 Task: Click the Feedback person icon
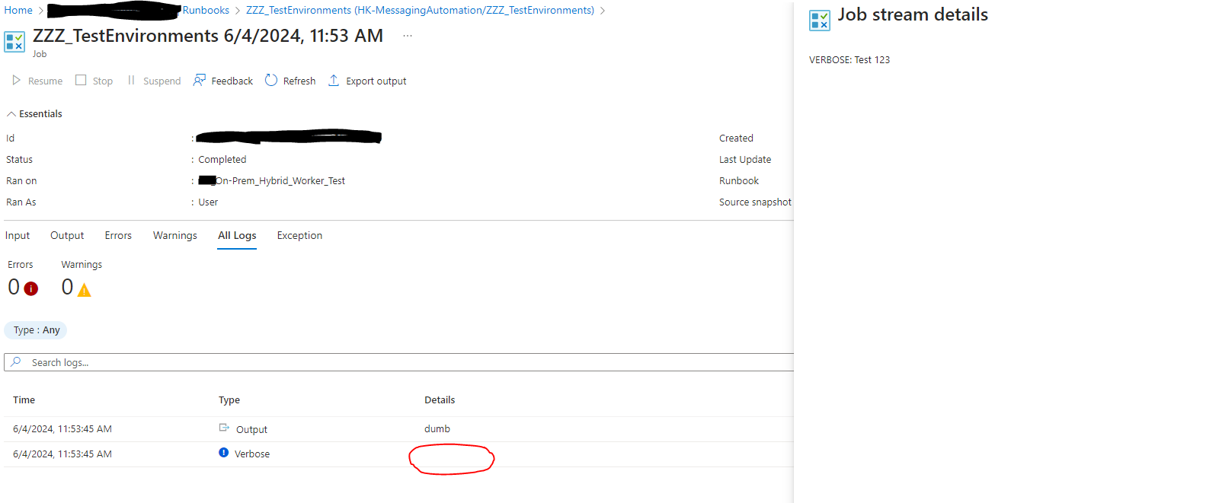(x=200, y=80)
